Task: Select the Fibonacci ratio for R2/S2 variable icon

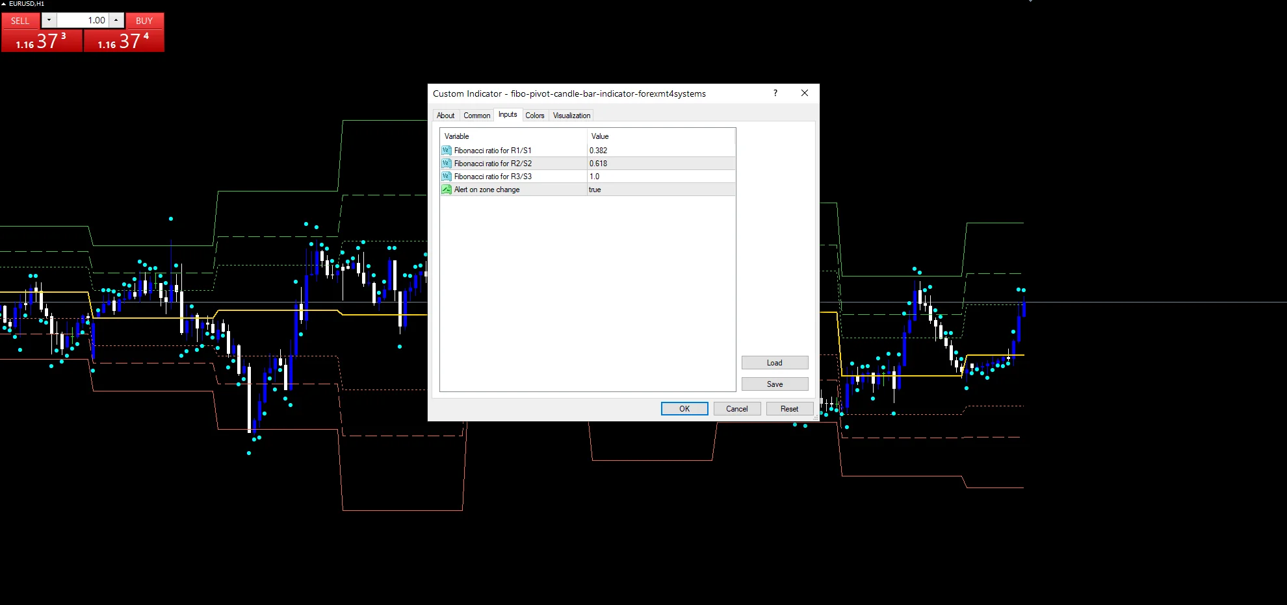Action: click(x=447, y=164)
